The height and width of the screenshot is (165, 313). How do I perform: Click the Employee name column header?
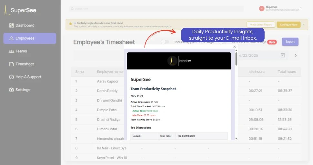tap(110, 72)
